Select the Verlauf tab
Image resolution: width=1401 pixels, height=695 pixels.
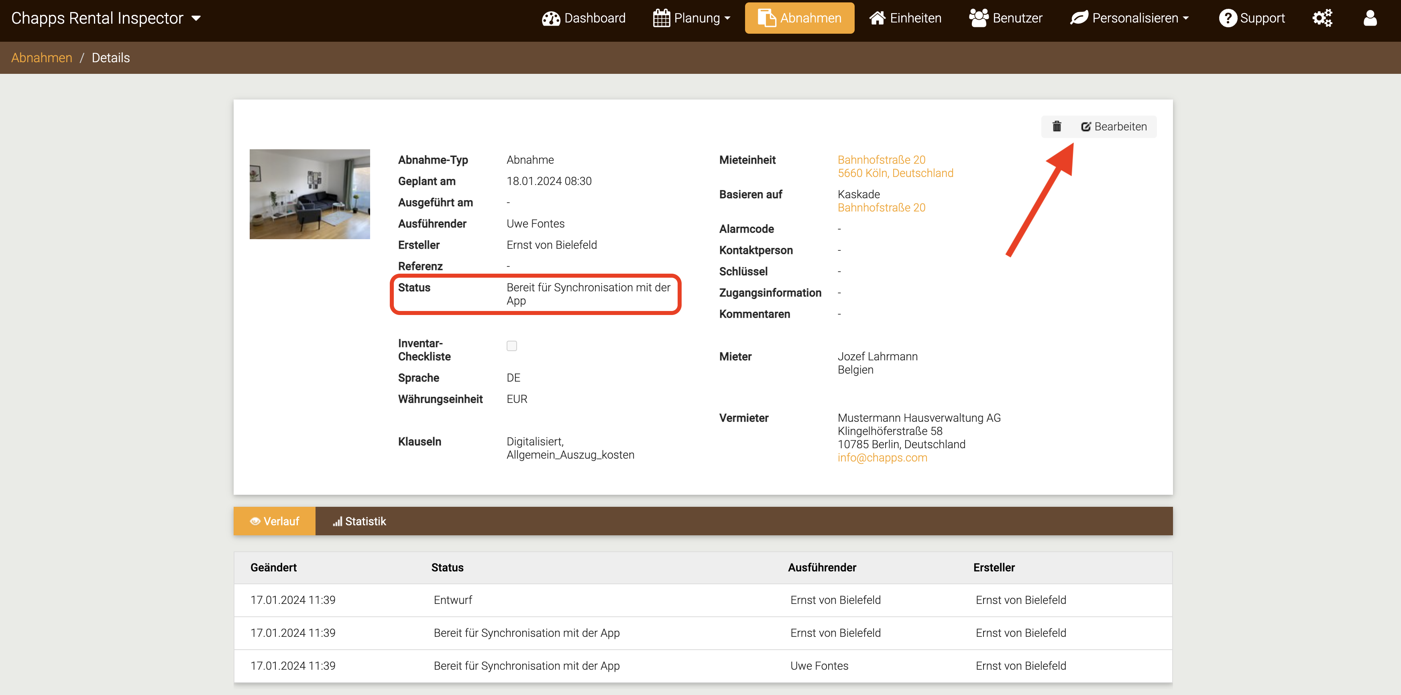pos(274,521)
